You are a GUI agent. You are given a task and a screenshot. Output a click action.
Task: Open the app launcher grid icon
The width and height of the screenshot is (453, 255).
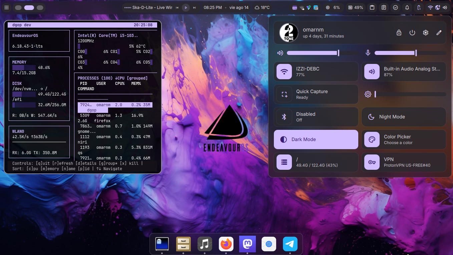coord(6,7)
